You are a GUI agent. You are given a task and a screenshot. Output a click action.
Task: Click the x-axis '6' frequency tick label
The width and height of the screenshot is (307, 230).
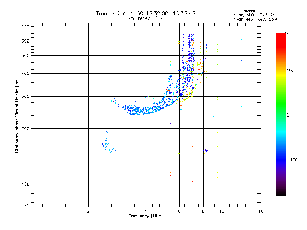[179, 211]
